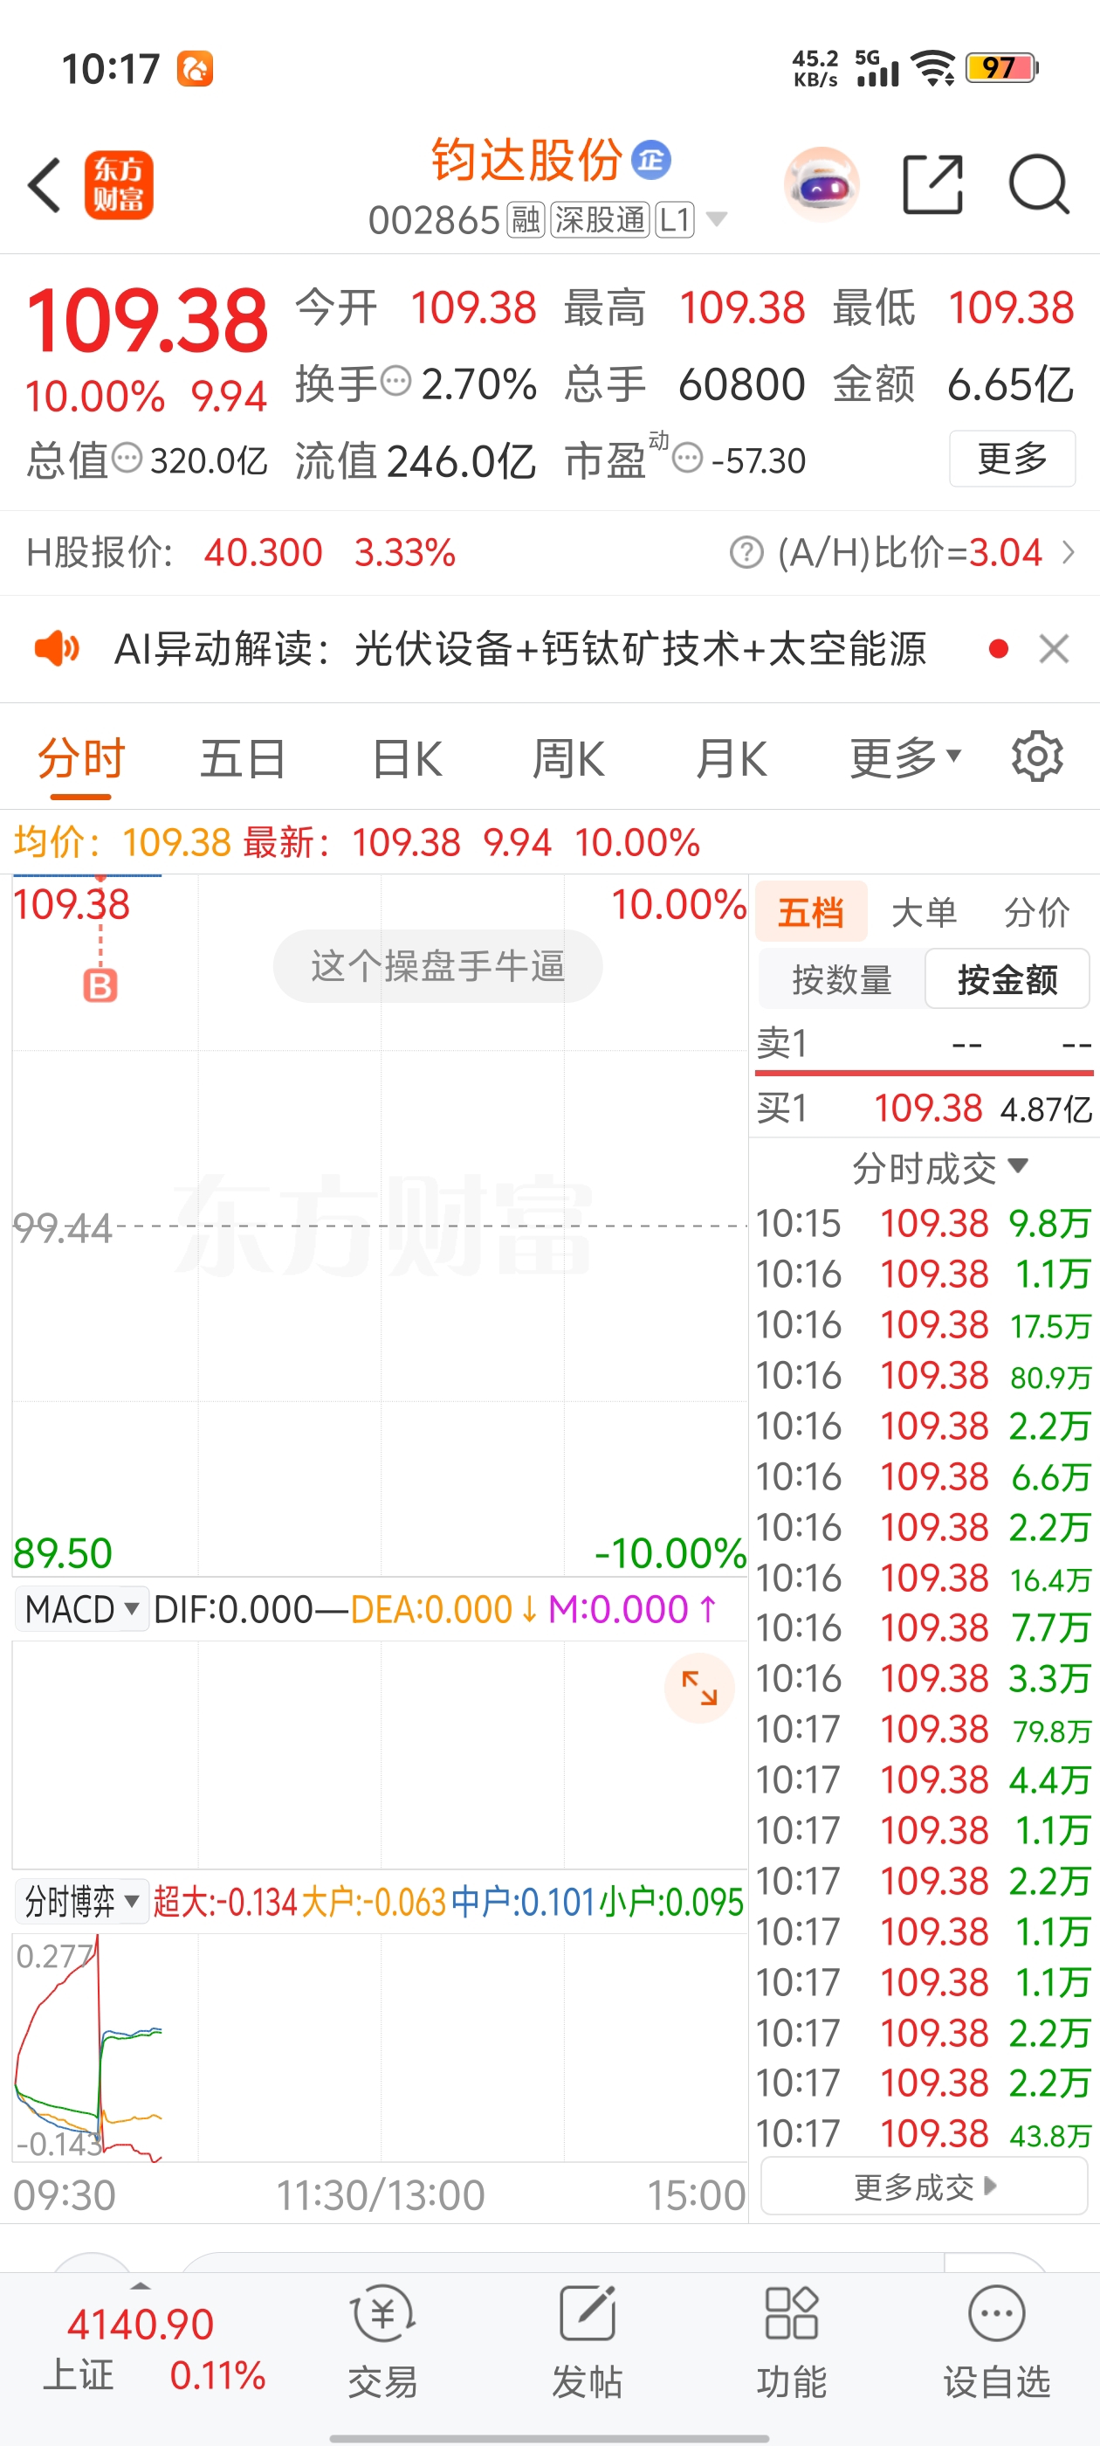This screenshot has height=2446, width=1100.
Task: Tap the back arrow icon
Action: (x=45, y=185)
